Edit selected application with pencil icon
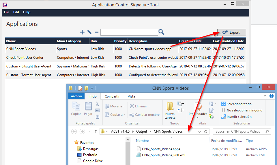Screen dimensions: 277x165 (89, 32)
